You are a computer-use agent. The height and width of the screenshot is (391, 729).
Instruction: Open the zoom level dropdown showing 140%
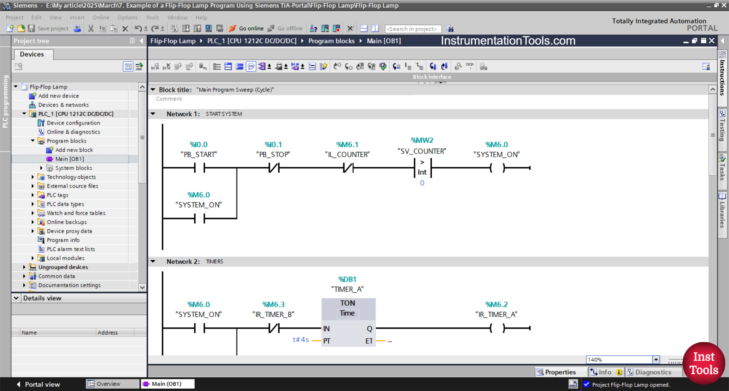[656, 359]
